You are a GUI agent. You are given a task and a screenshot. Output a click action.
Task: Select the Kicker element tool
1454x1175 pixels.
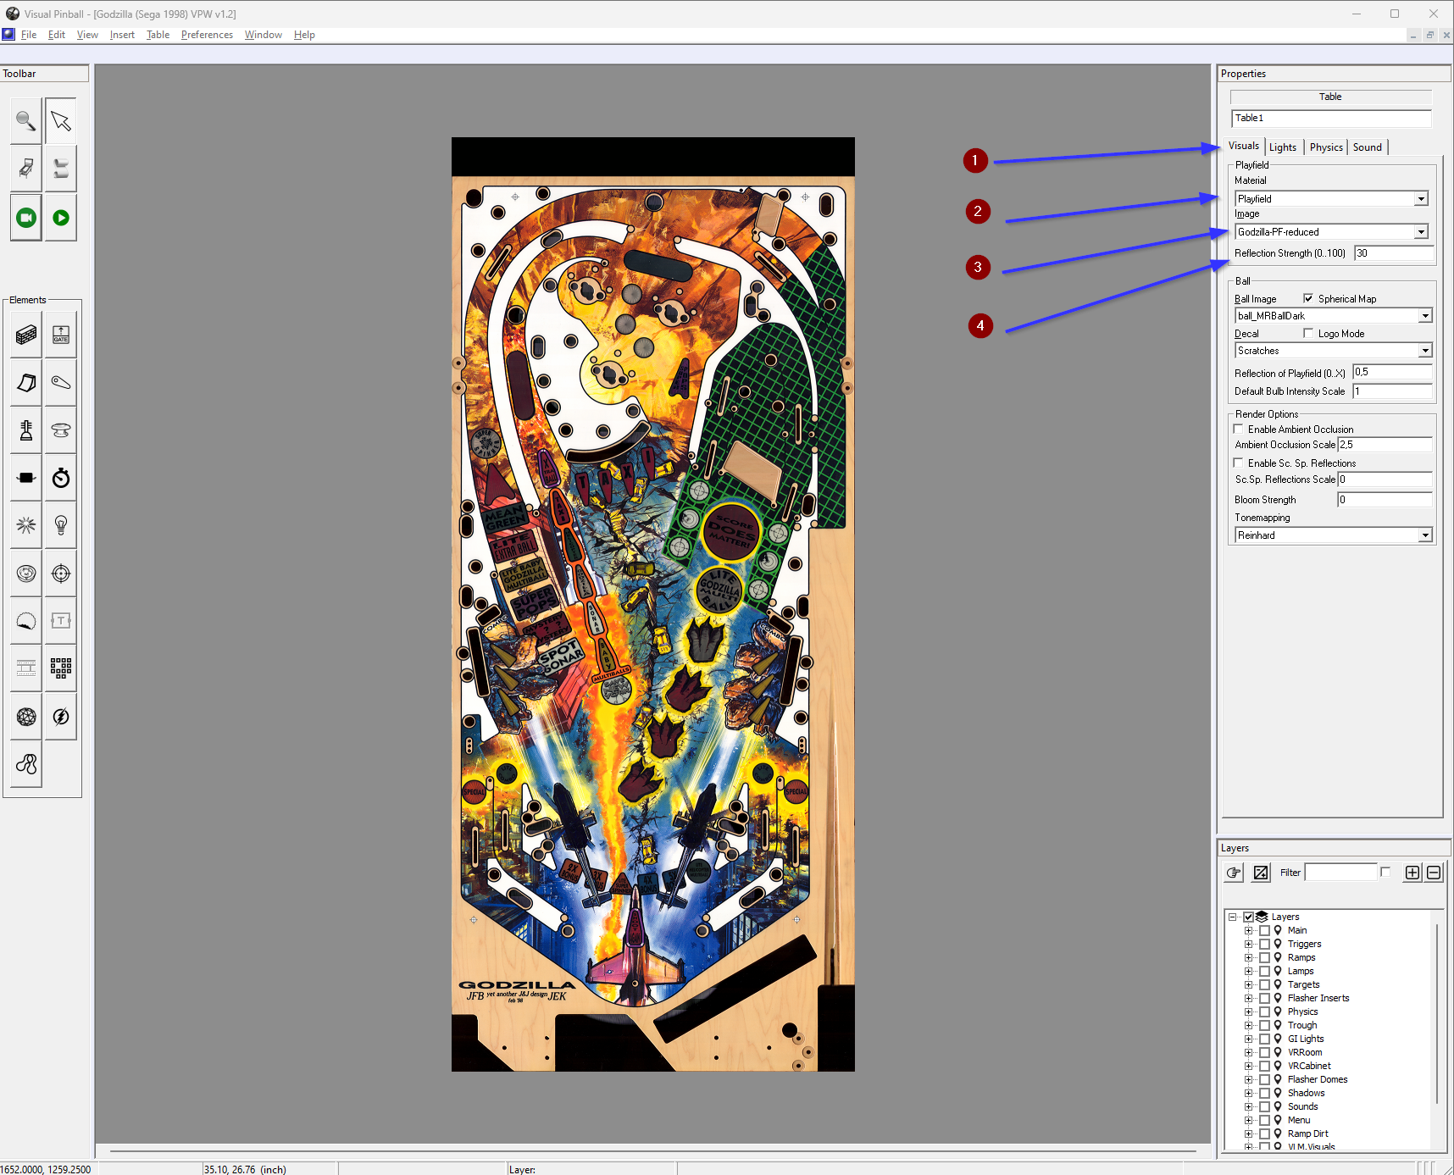26,574
